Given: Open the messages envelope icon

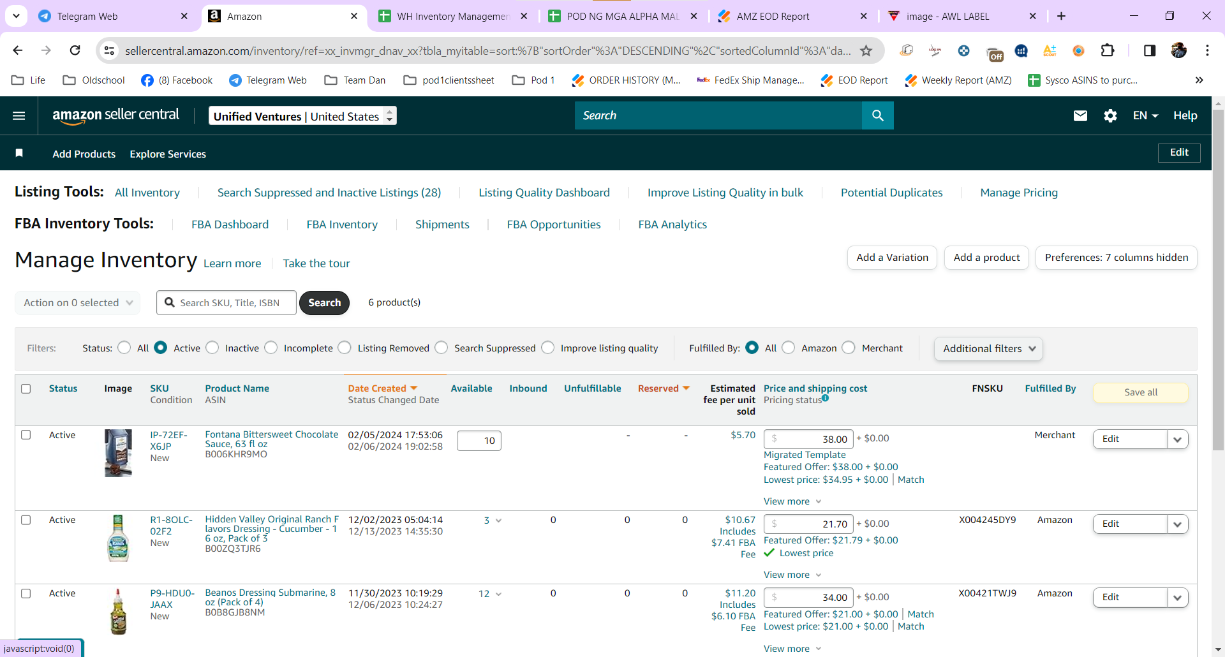Looking at the screenshot, I should 1080,115.
